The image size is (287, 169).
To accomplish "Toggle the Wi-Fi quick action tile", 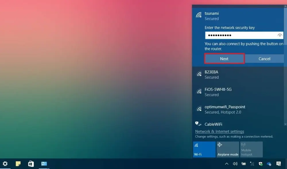I will point(204,149).
